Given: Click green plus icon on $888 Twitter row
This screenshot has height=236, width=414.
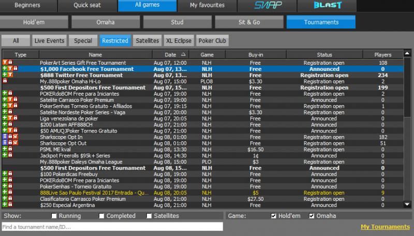Looking at the screenshot, I should click(x=5, y=75).
